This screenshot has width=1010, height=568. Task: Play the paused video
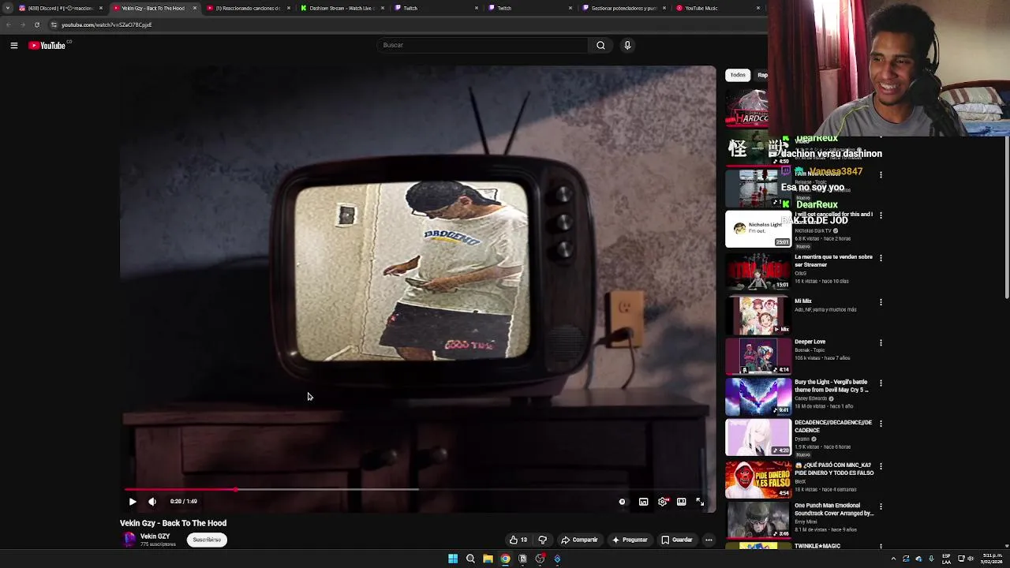[x=133, y=502]
